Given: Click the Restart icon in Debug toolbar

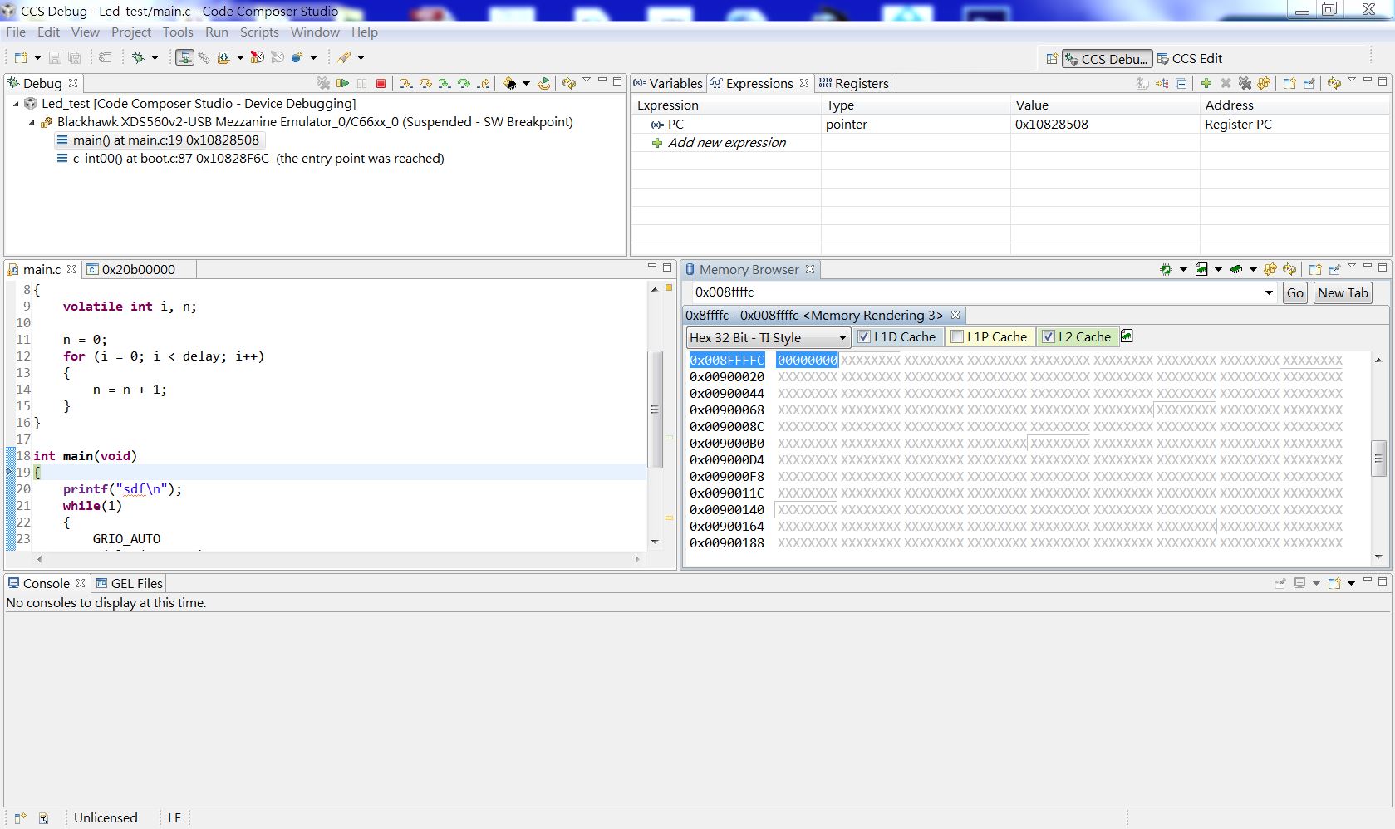Looking at the screenshot, I should [544, 83].
